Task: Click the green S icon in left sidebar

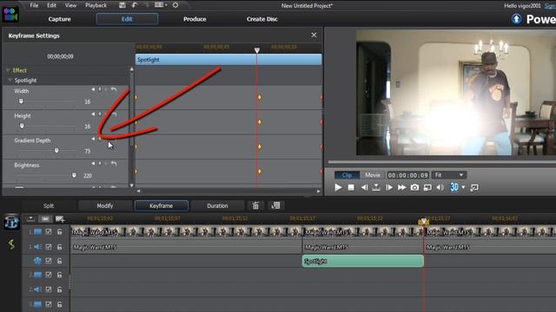Action: click(x=11, y=244)
